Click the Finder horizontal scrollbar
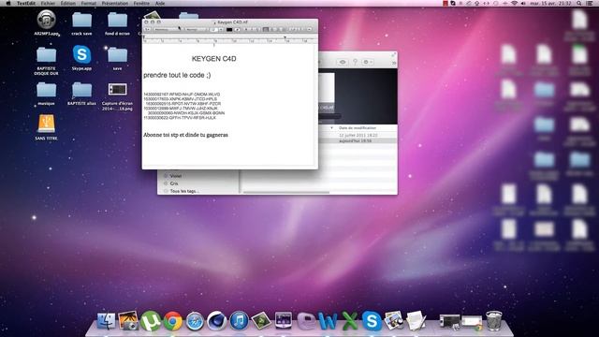The image size is (599, 337). [286, 192]
